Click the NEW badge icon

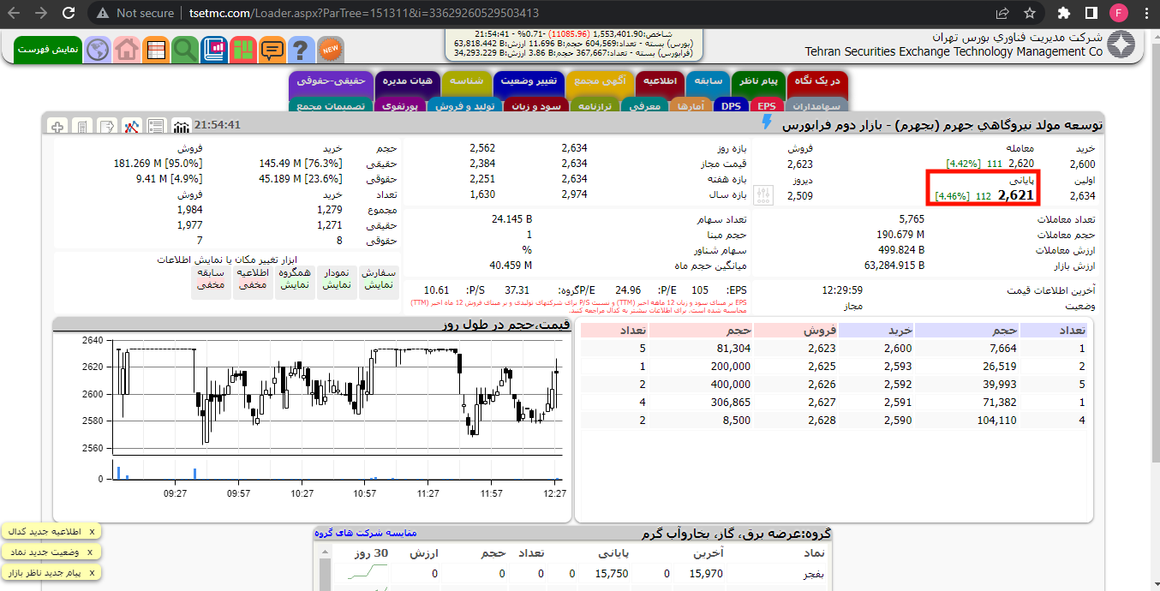point(331,49)
